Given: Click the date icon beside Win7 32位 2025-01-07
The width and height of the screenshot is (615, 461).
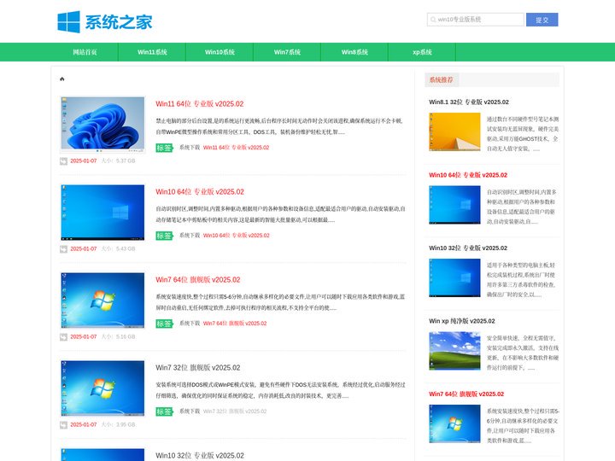Looking at the screenshot, I should click(x=63, y=425).
